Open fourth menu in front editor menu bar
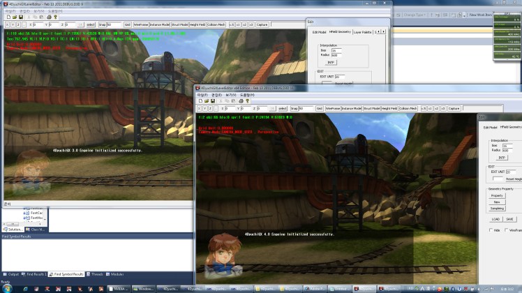 pos(247,95)
